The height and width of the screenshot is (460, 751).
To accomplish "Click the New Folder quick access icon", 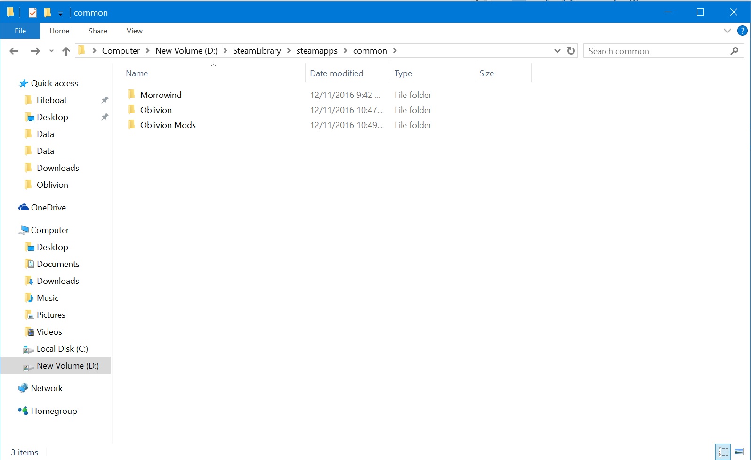I will [47, 13].
